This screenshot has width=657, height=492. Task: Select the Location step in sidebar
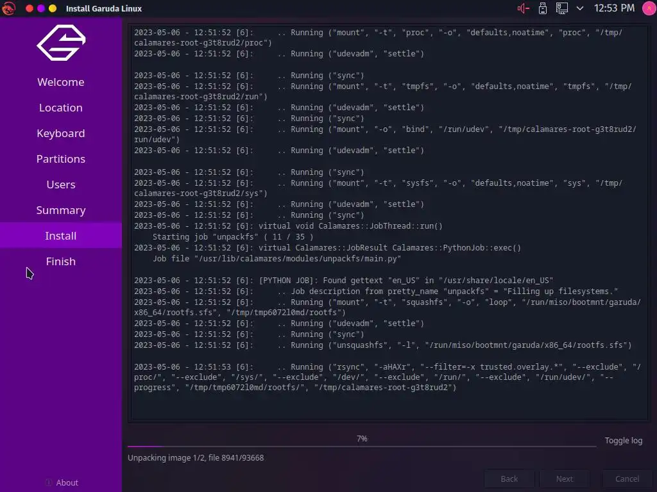[x=61, y=108]
